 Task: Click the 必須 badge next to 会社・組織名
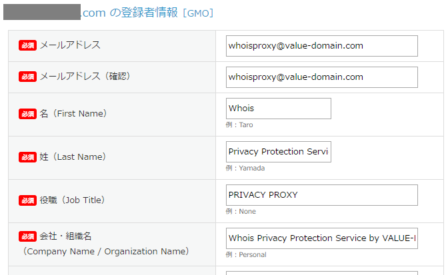point(27,236)
